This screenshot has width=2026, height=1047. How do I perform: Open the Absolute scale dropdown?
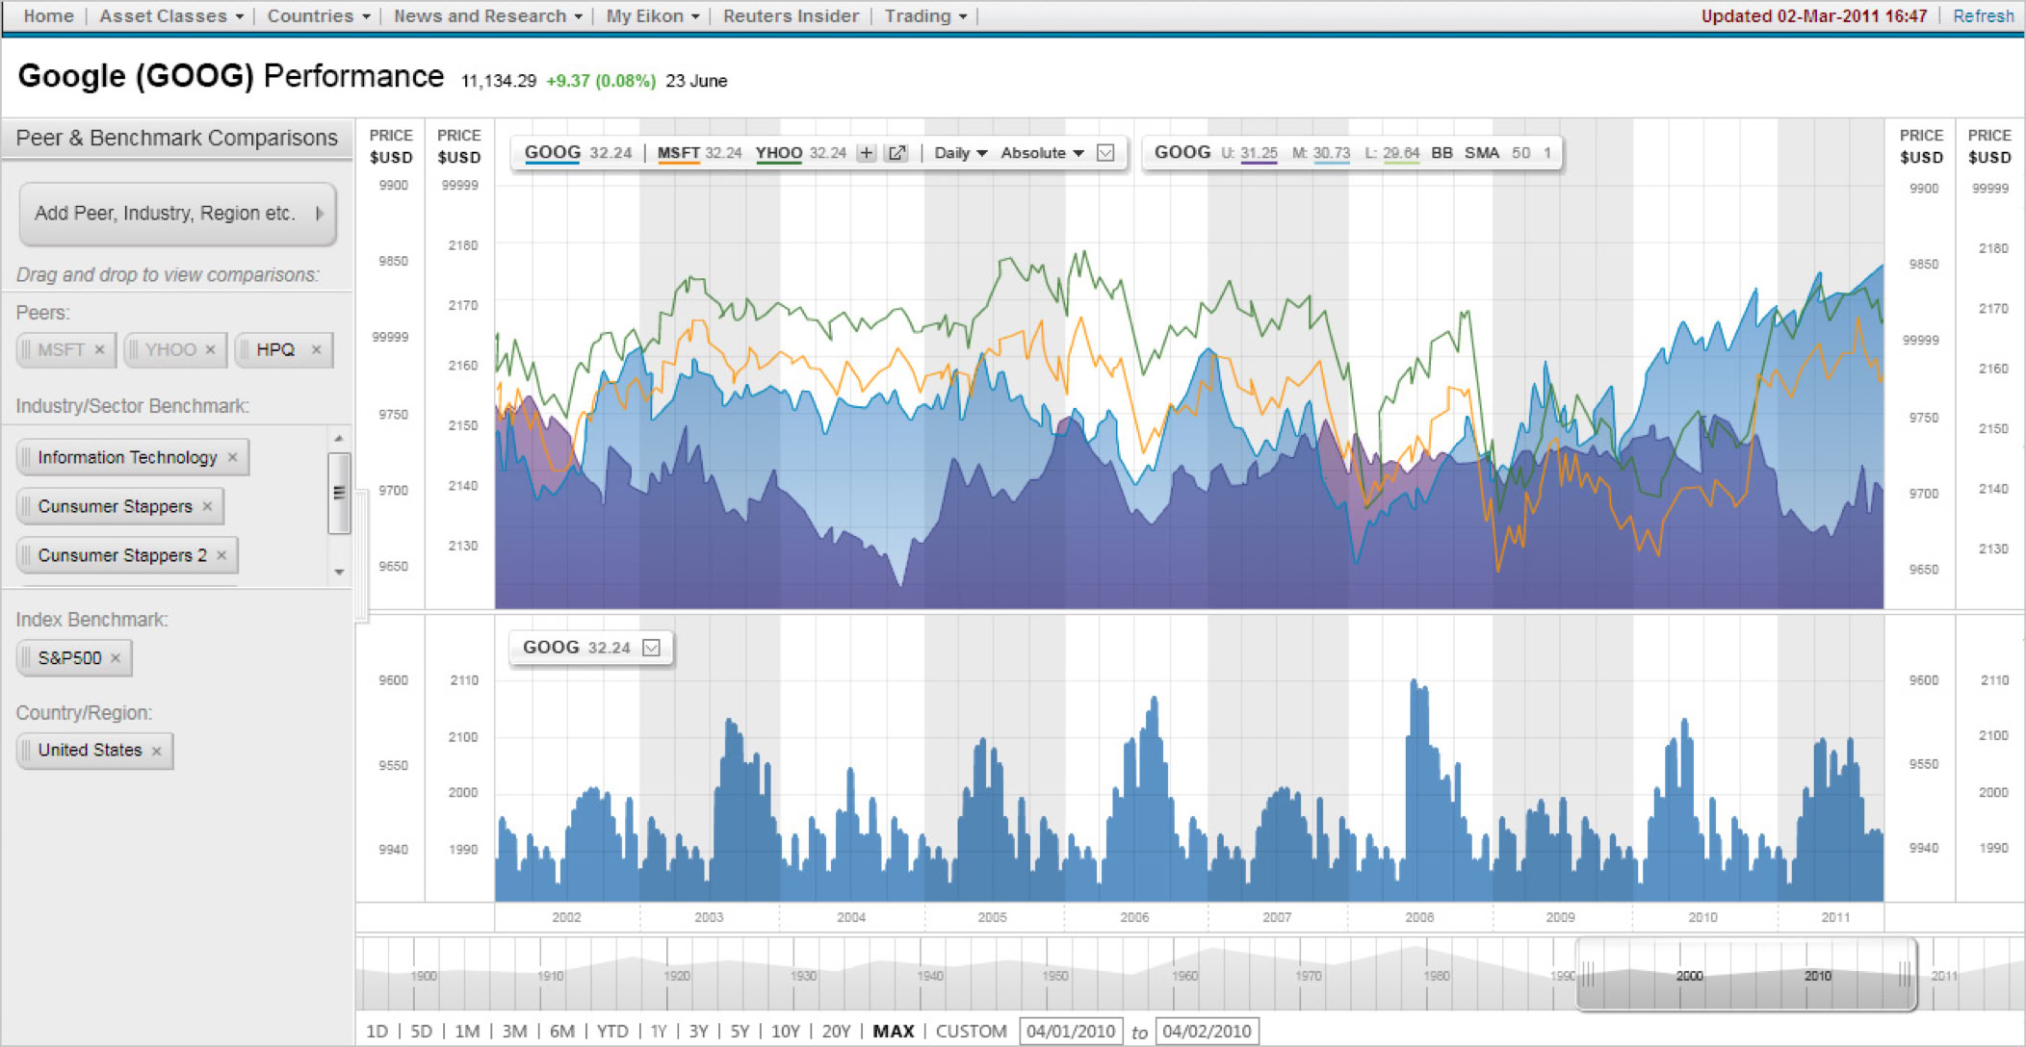[x=1042, y=153]
